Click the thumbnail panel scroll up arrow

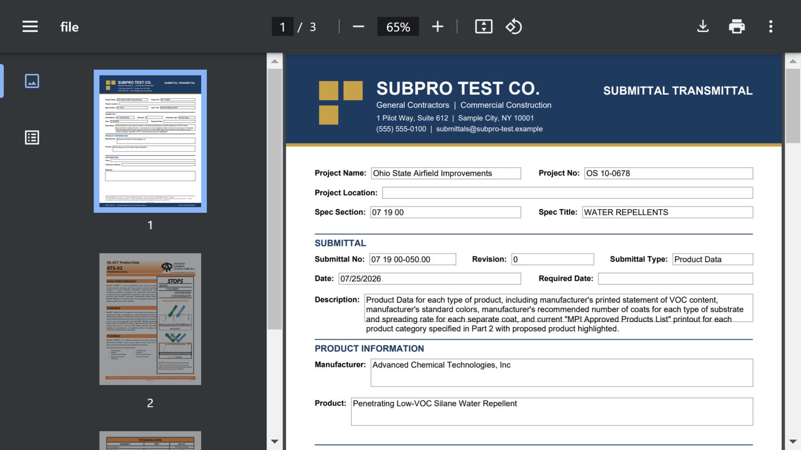[275, 61]
